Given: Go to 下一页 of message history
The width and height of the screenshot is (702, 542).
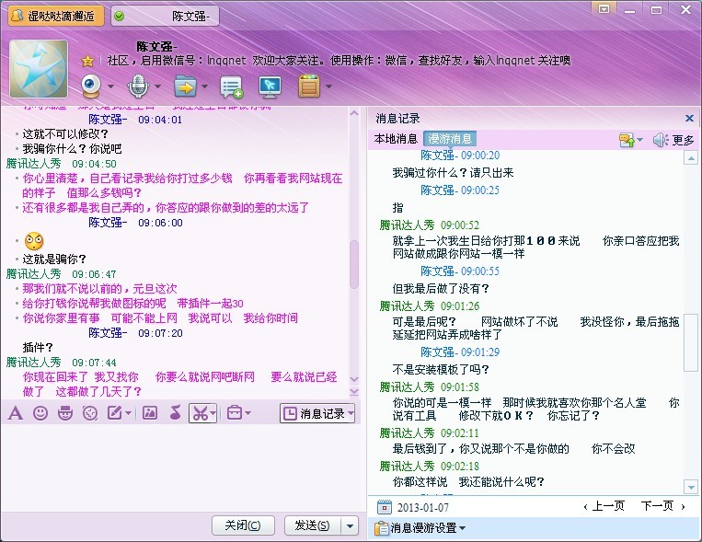Looking at the screenshot, I should (662, 507).
